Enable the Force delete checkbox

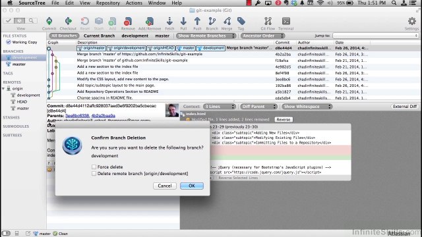click(x=94, y=167)
